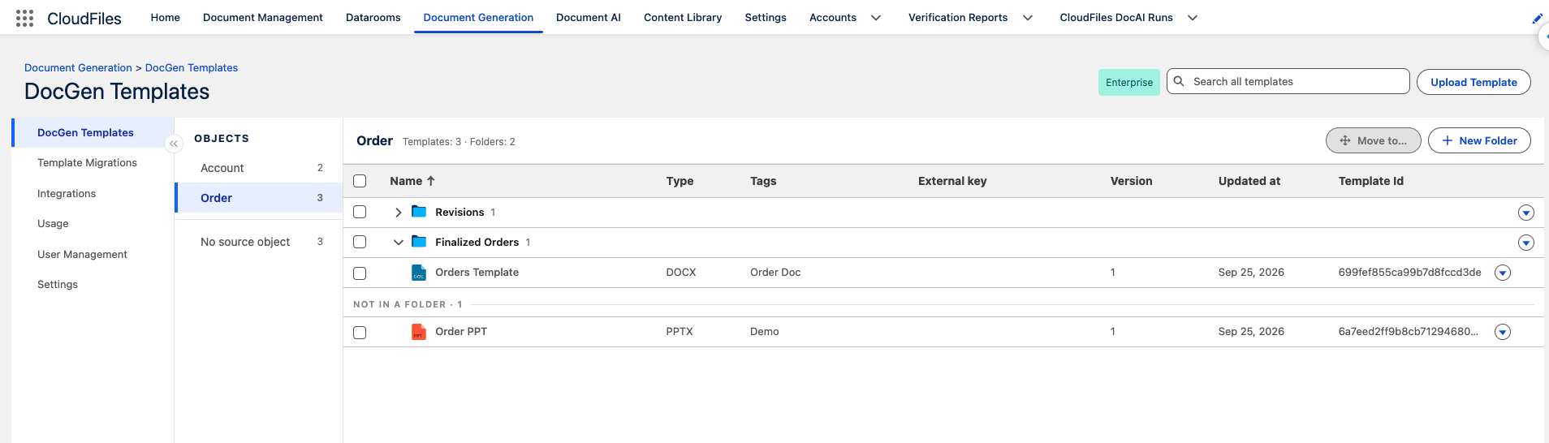
Task: Click the External key column header
Action: click(952, 181)
